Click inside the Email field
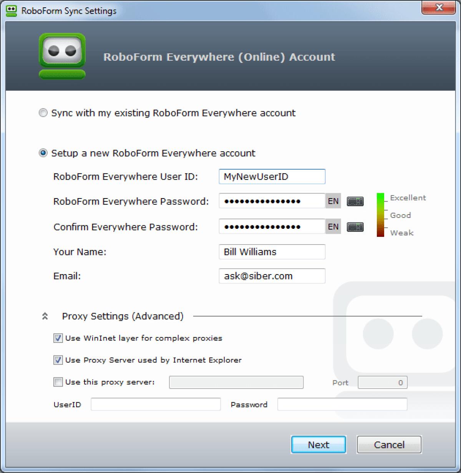Viewport: 461px width, 473px height. pos(272,276)
